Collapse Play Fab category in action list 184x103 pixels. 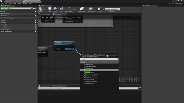pyautogui.click(x=81, y=61)
